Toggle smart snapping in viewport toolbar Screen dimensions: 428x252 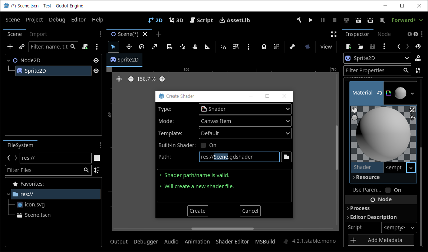(223, 47)
